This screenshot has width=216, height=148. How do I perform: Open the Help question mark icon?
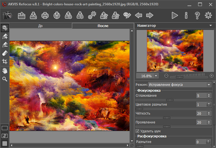pyautogui.click(x=197, y=15)
